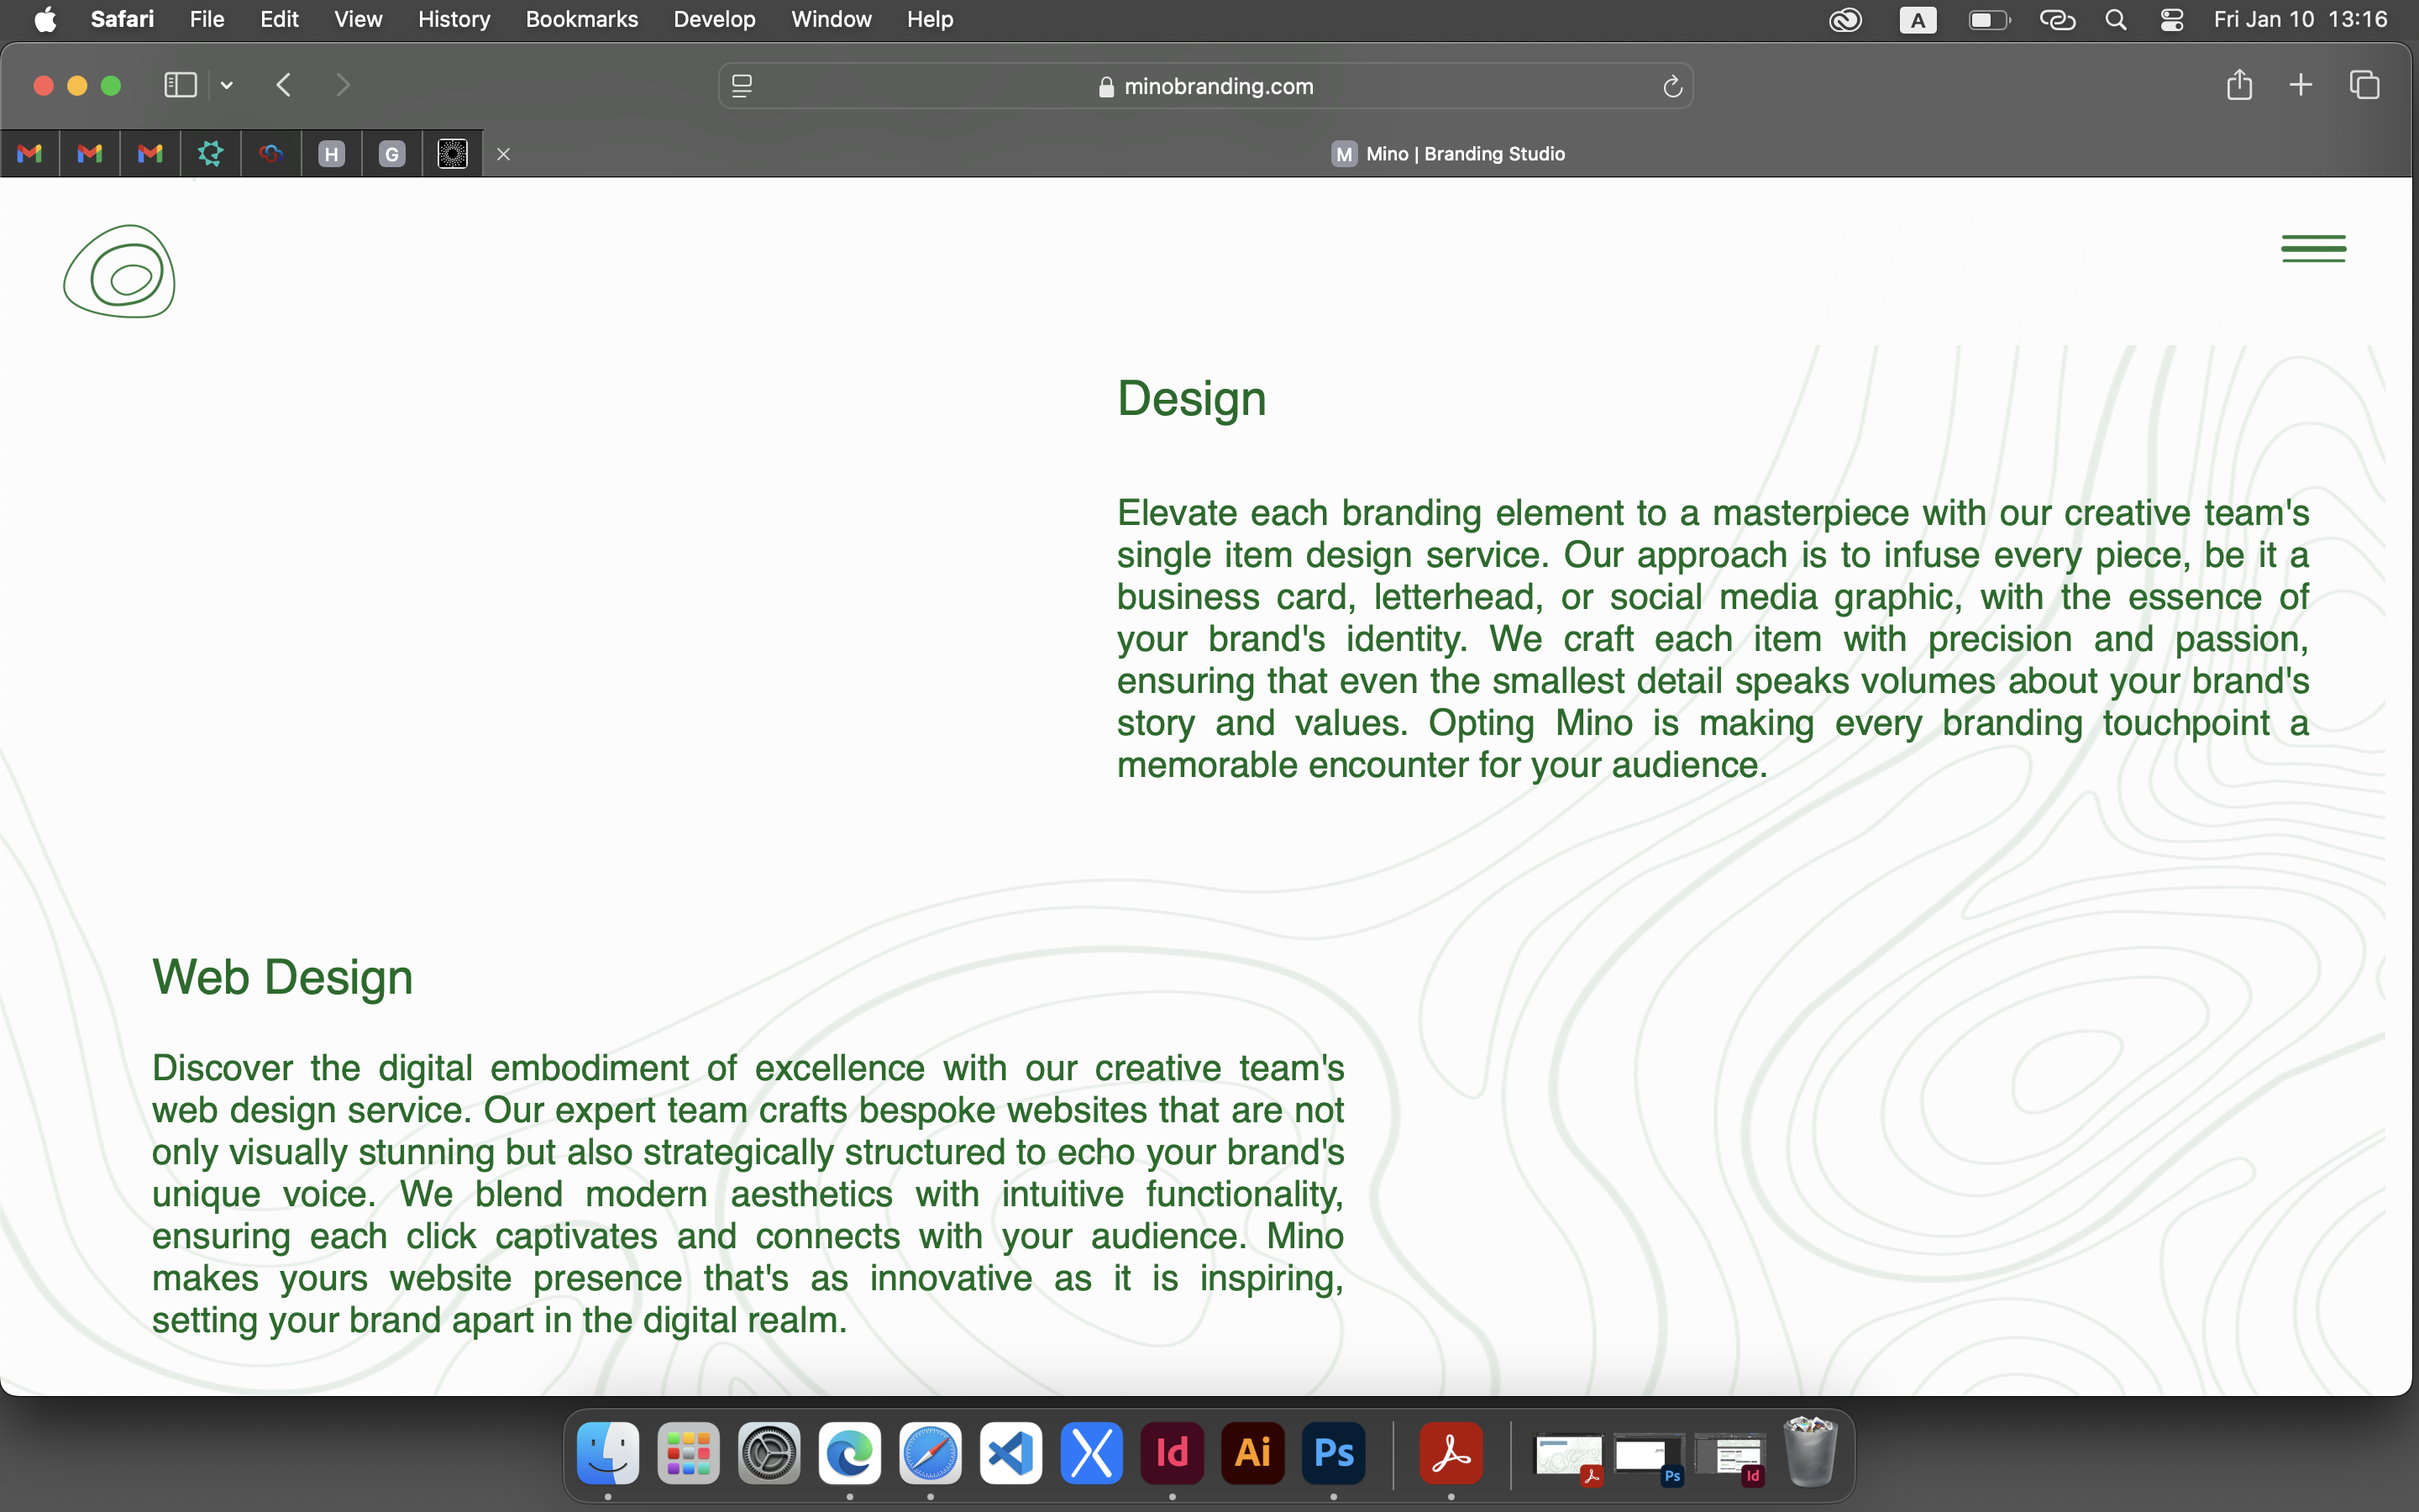Open the Develop menu

[x=714, y=19]
